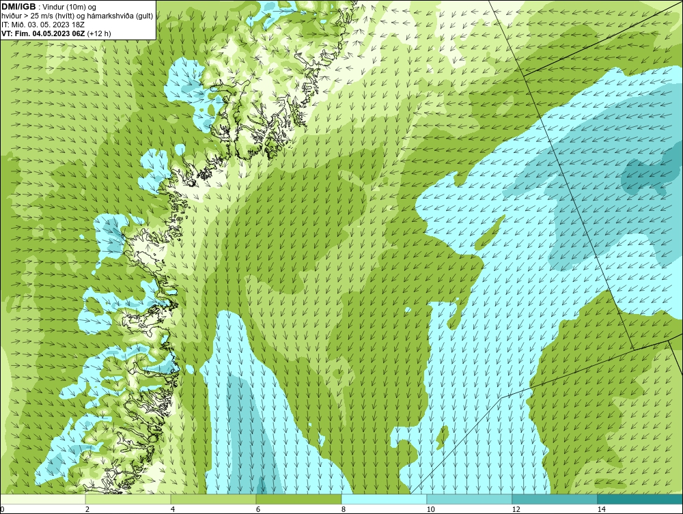This screenshot has height=514, width=683.
Task: Click the 'DMI/IGB' title text
Action: click(x=18, y=7)
